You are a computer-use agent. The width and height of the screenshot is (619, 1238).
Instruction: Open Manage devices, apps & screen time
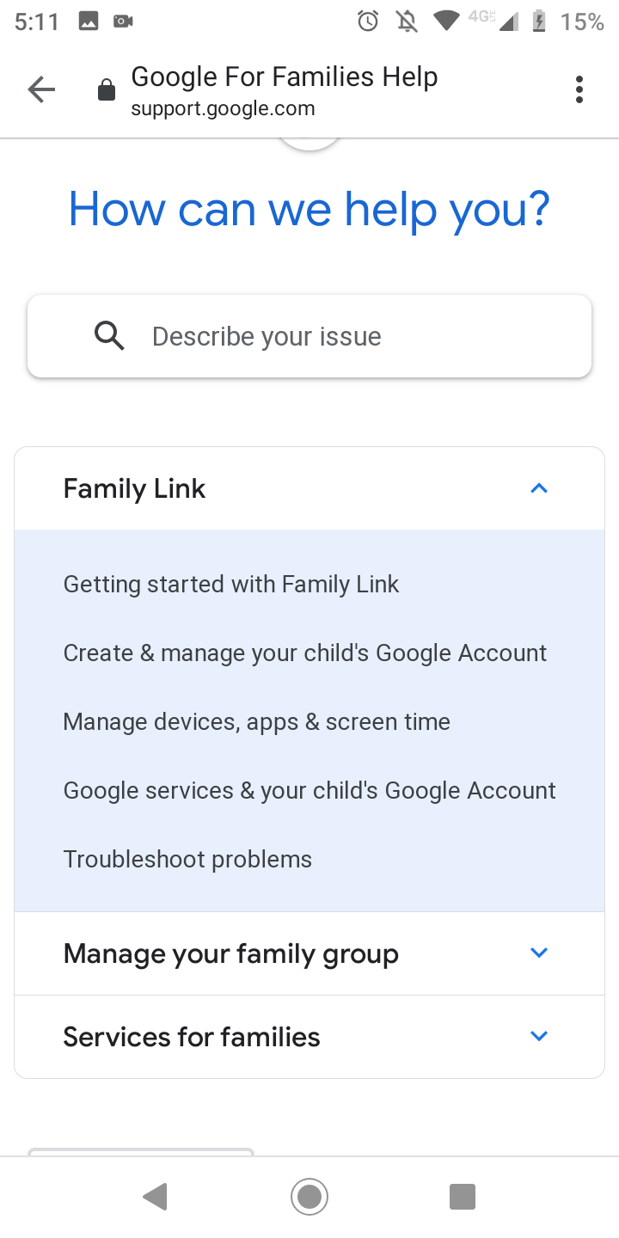[x=257, y=722]
